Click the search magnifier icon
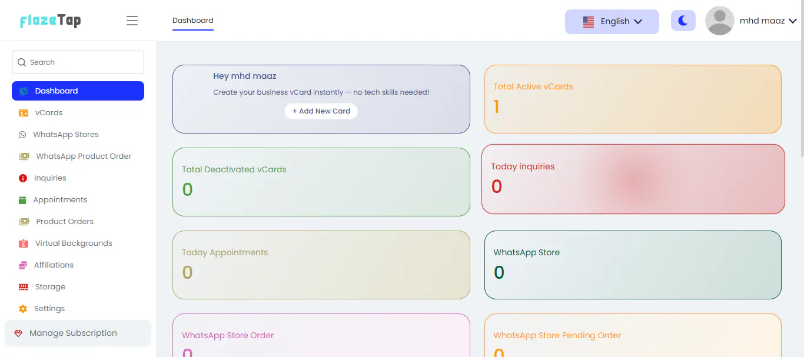 pos(22,62)
